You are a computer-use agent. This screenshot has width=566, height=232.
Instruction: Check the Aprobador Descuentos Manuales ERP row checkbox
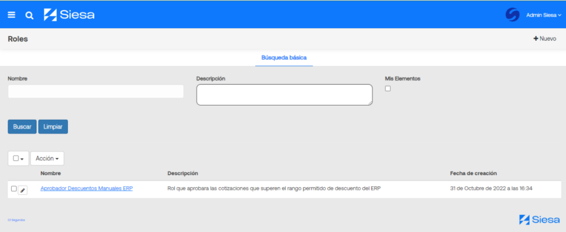[x=14, y=189]
